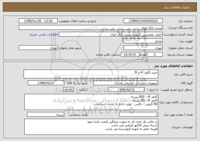Click the section title اطلاعات کالاهای مورد نیاز

click(173, 66)
